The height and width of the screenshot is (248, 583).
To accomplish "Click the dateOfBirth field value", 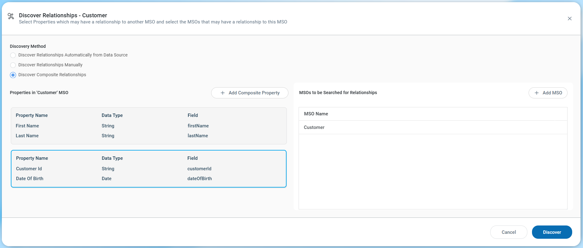I will click(x=200, y=179).
